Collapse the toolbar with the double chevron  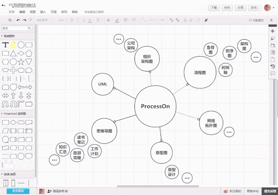[x=271, y=20]
